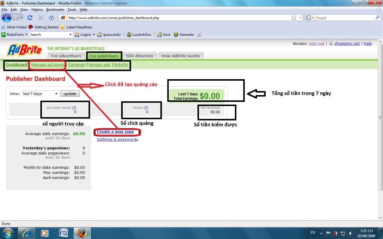The image size is (383, 239).
Task: Open Getting Started bookmark
Action: (x=43, y=27)
